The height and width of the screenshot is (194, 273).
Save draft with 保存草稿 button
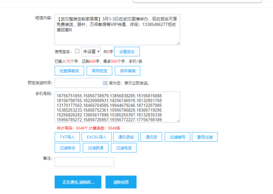(127, 71)
